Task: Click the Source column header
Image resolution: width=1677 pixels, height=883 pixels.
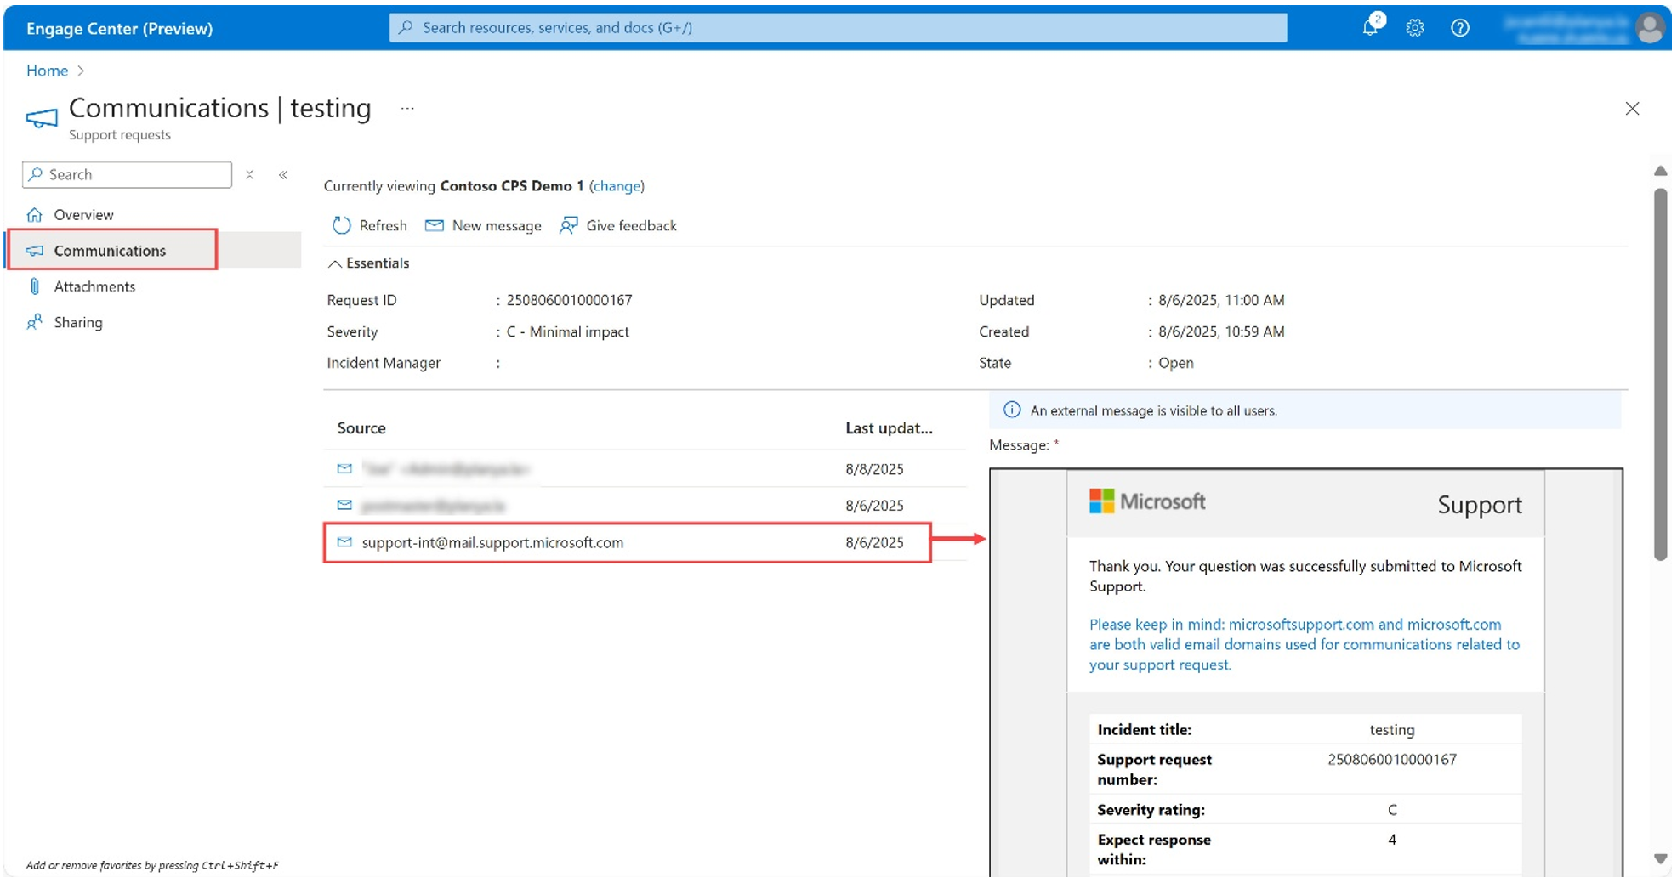Action: [361, 428]
